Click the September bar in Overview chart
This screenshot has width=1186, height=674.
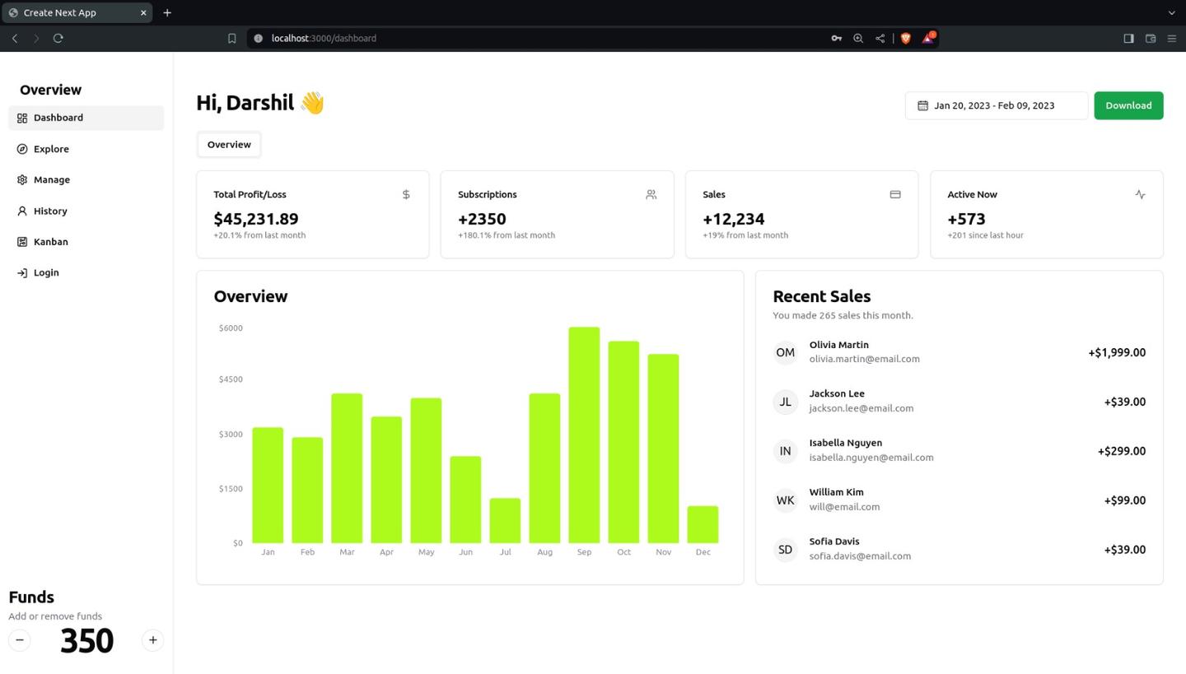(584, 435)
